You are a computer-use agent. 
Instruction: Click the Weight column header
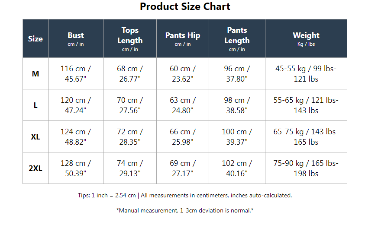pyautogui.click(x=306, y=38)
